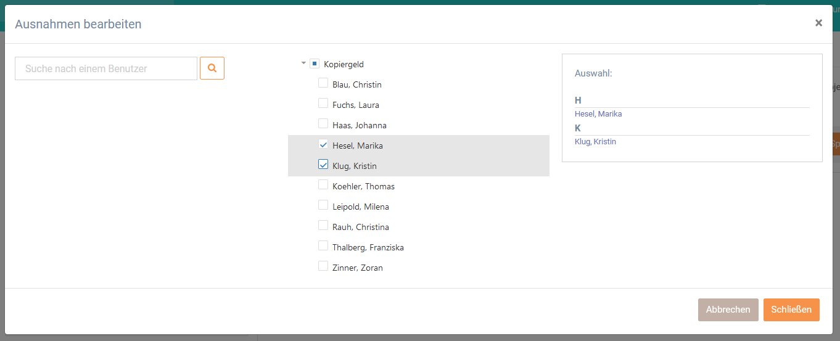The width and height of the screenshot is (840, 341).
Task: Uncheck the Klug, Kristin checkbox
Action: 323,165
